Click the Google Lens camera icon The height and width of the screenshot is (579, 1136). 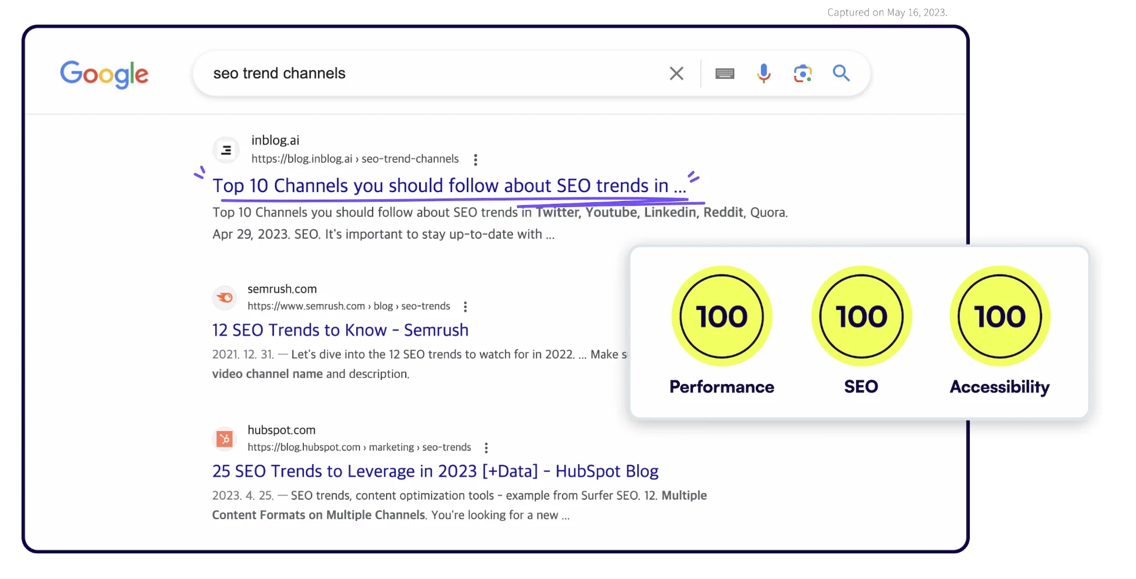coord(802,73)
